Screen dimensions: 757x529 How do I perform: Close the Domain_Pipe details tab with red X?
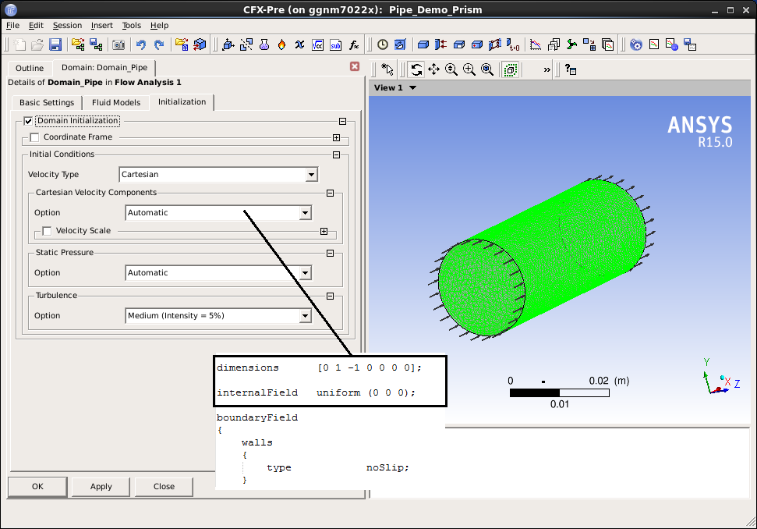pyautogui.click(x=355, y=66)
